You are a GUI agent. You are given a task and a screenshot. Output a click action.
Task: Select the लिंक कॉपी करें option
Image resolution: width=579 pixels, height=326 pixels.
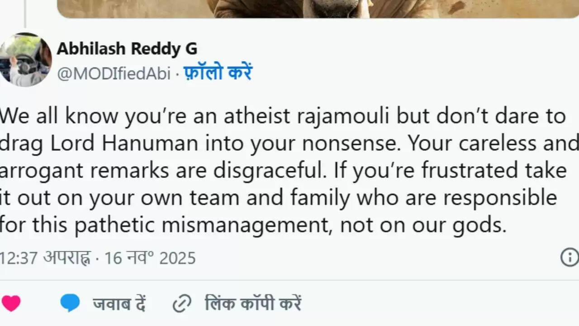pos(253,303)
